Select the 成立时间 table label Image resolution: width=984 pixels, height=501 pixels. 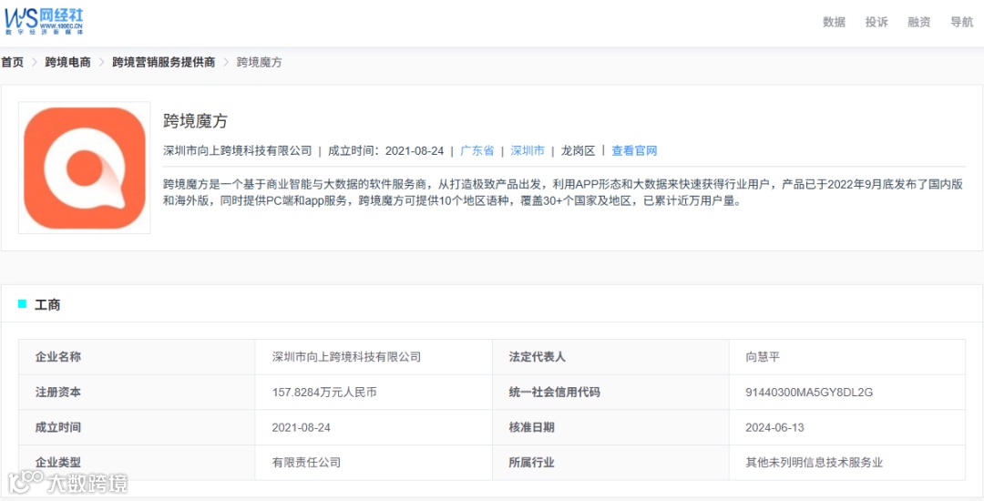(57, 427)
